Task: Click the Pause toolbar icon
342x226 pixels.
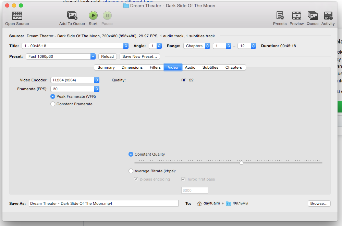Action: (x=107, y=15)
